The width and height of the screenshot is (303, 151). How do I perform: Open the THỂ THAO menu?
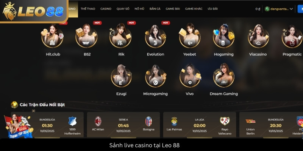(88, 9)
